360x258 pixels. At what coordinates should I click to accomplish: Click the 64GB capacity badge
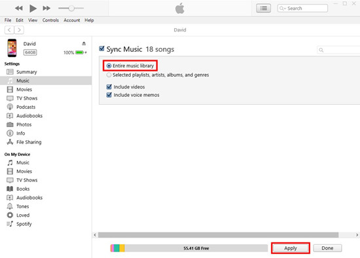(30, 52)
